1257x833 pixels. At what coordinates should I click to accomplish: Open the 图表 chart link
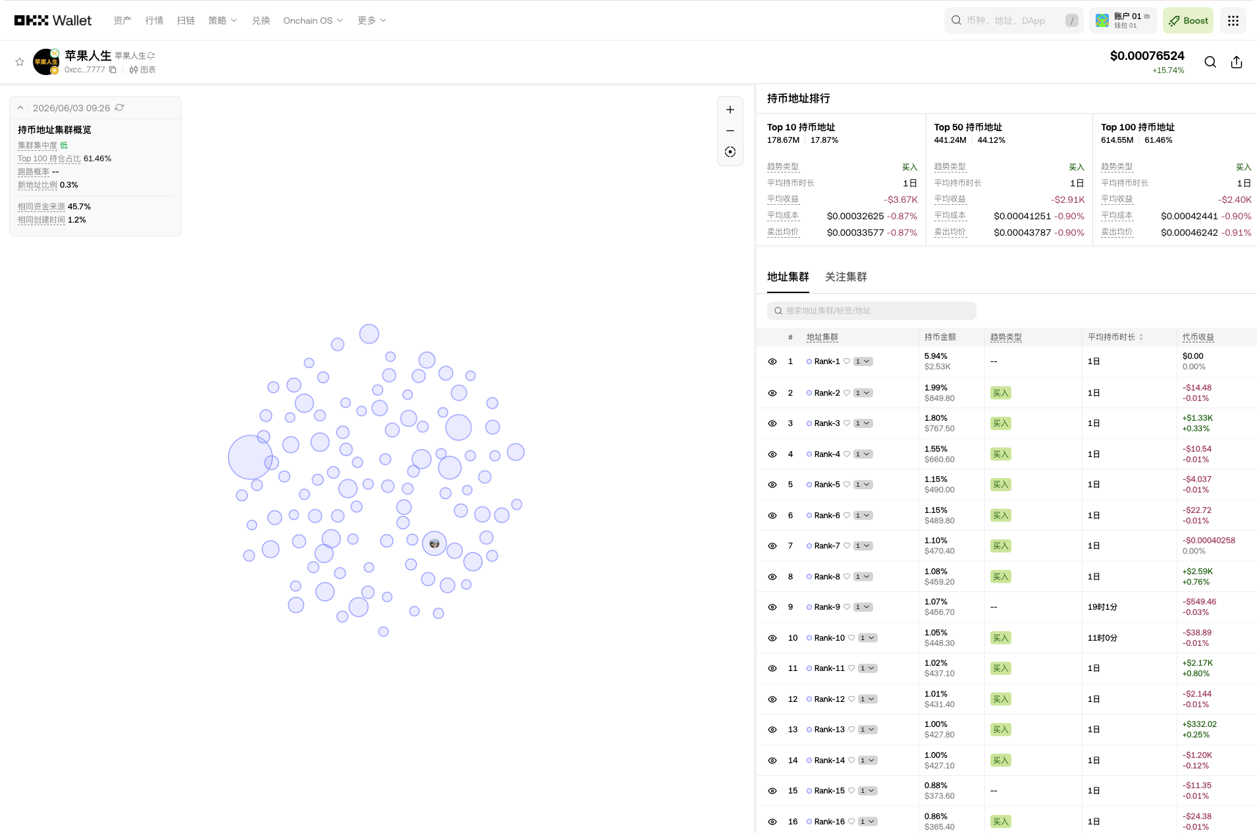(x=142, y=70)
